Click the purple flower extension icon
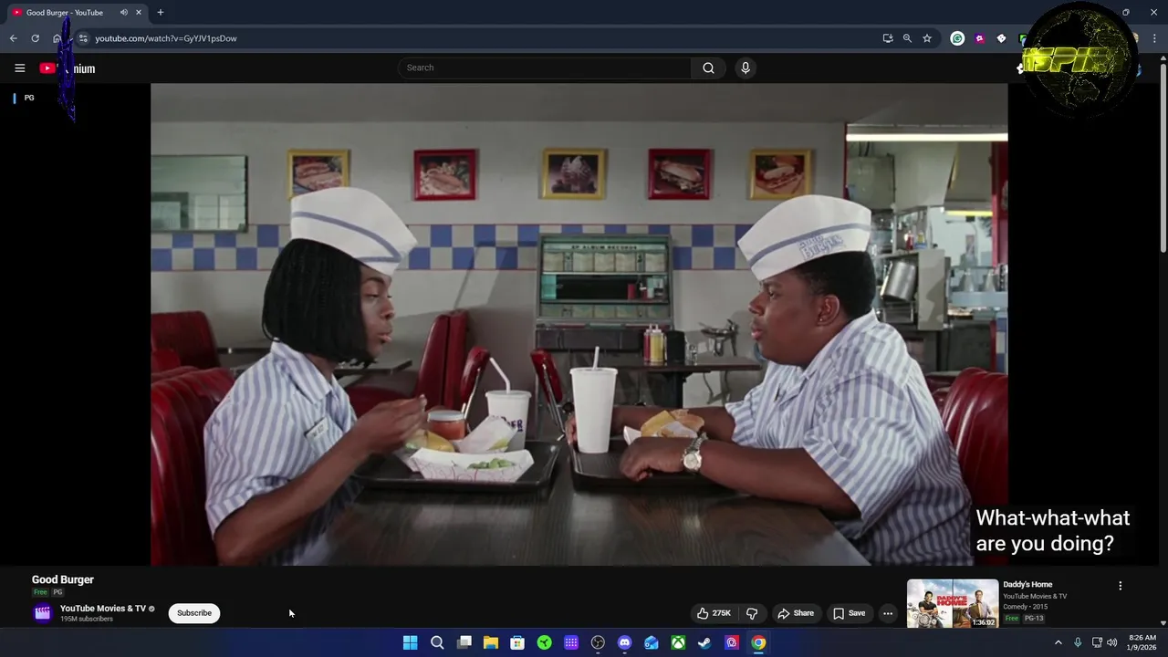The height and width of the screenshot is (657, 1168). (x=979, y=38)
